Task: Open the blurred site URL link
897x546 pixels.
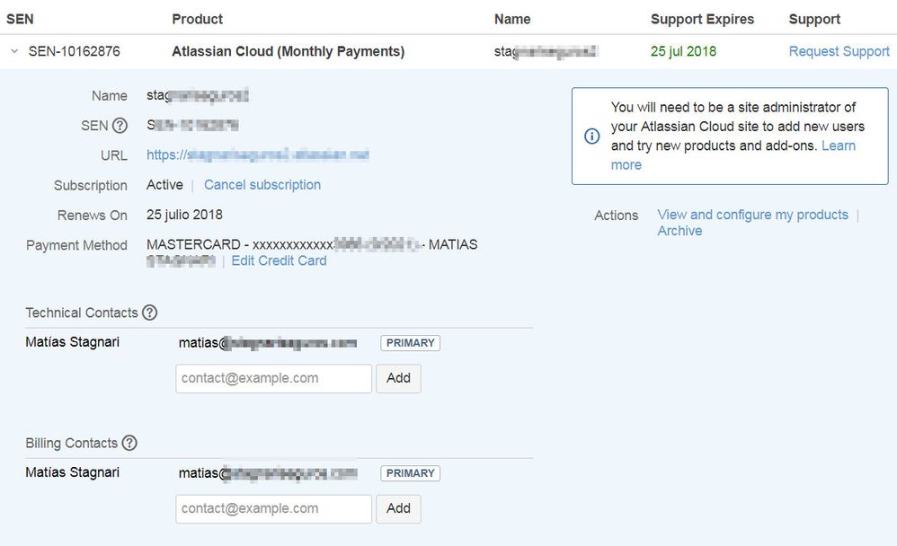Action: click(257, 155)
